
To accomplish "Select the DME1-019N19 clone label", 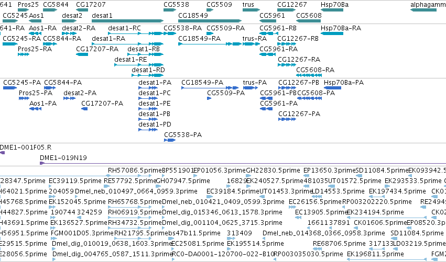I will click(63, 158).
